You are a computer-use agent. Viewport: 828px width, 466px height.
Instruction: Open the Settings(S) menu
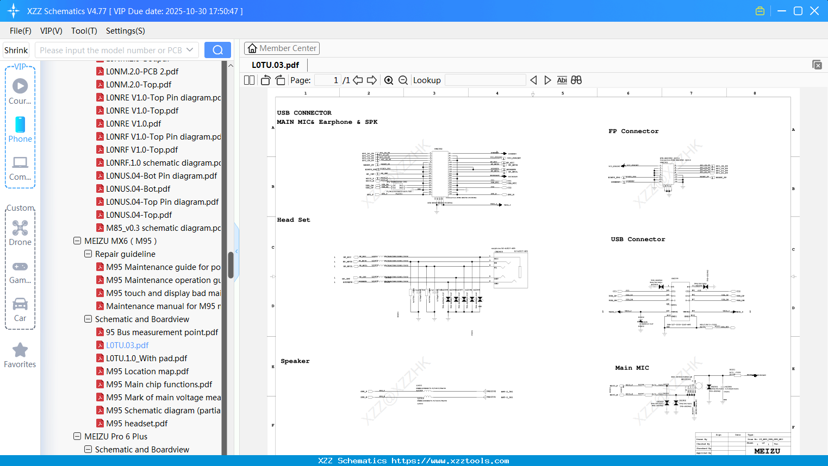126,31
